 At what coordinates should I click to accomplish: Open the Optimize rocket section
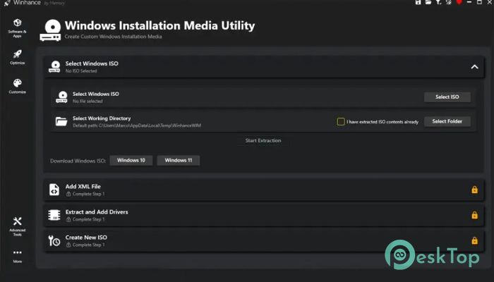18,57
